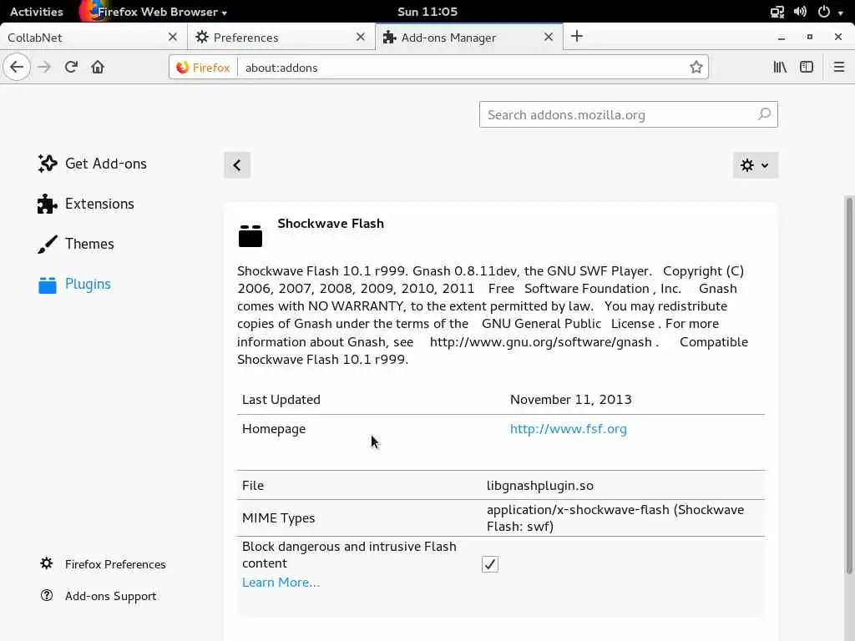Open the network status tray icon

click(777, 12)
